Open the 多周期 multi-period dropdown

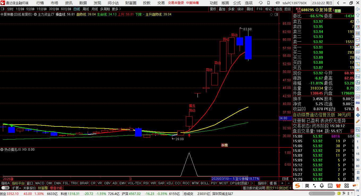[105, 9]
